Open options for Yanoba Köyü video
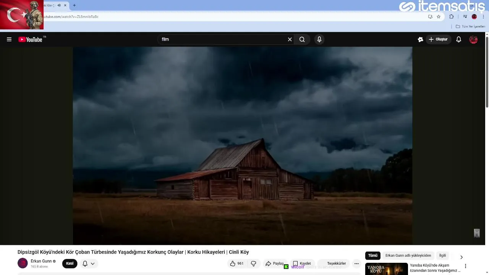The image size is (489, 275). (465, 266)
